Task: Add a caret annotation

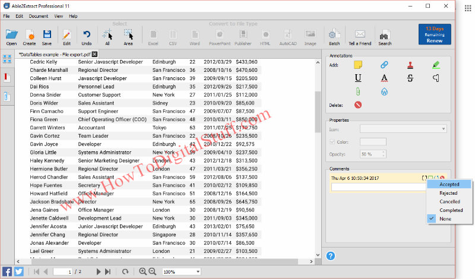Action: tap(436, 78)
